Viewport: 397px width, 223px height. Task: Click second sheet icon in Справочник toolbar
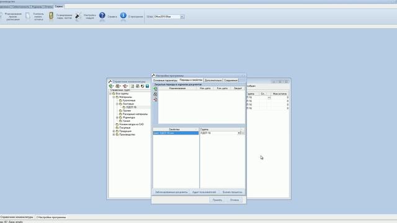pyautogui.click(x=138, y=86)
